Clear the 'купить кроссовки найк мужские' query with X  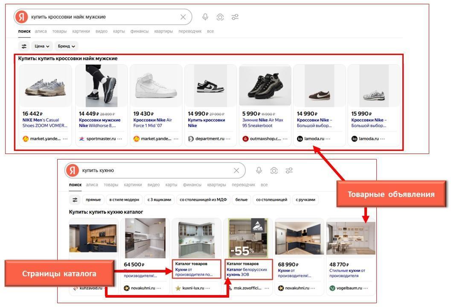(x=183, y=17)
